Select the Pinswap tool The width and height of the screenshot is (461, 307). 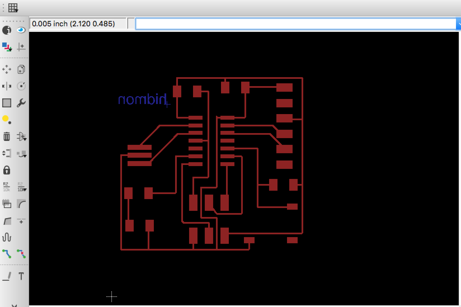pos(7,153)
